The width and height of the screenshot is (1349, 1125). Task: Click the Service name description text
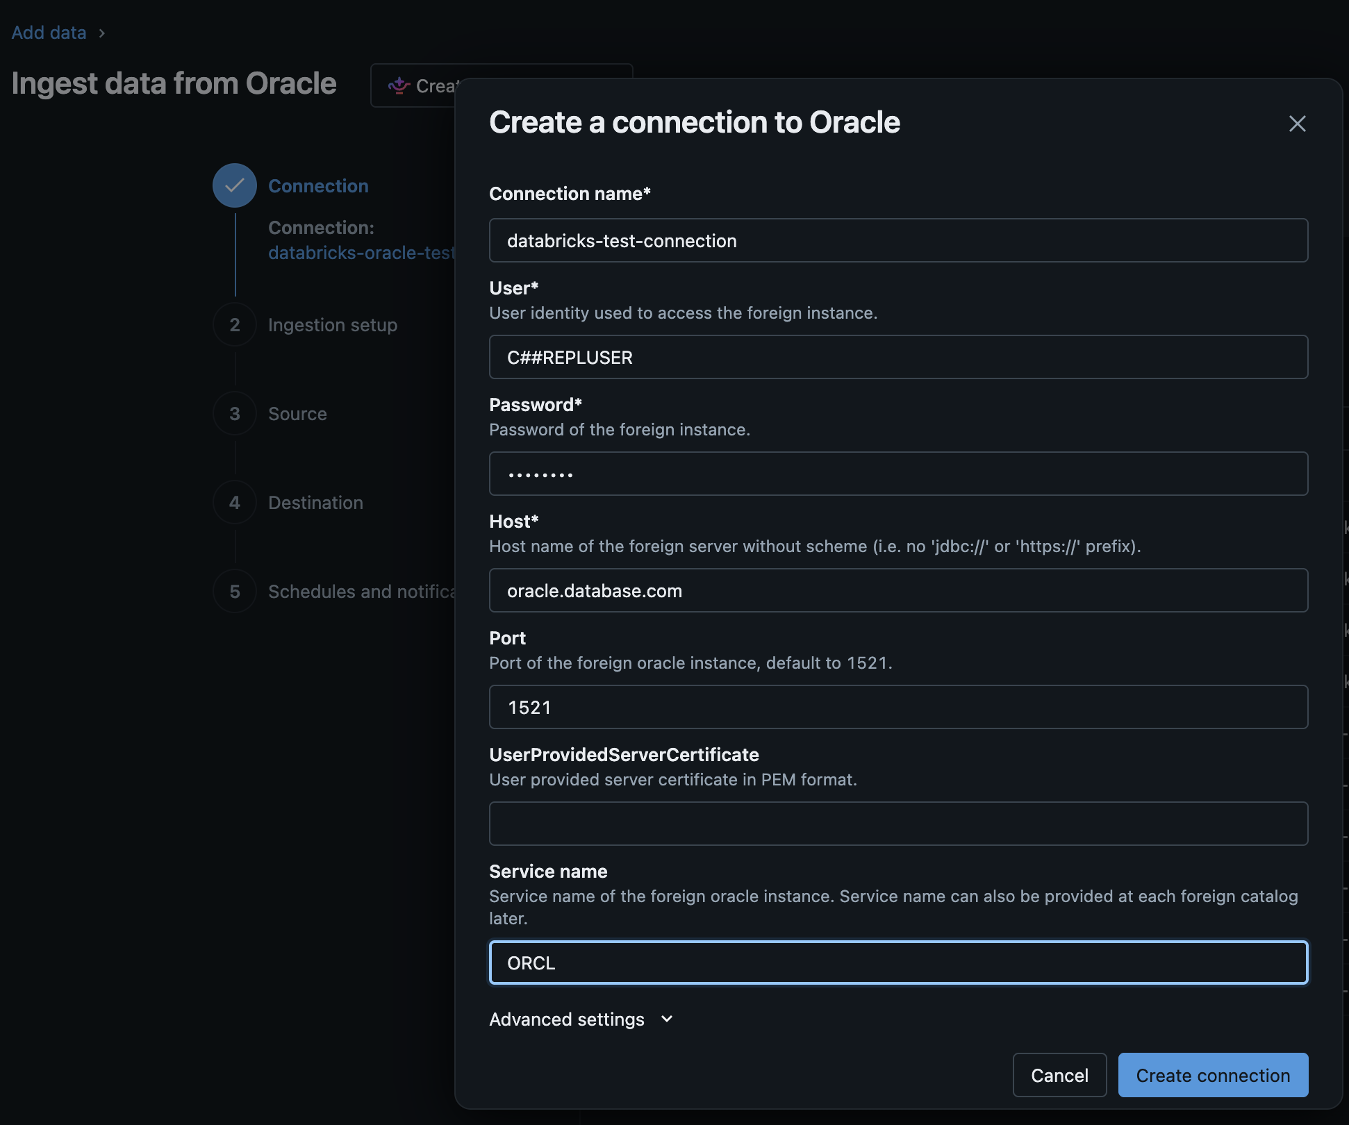(x=893, y=907)
